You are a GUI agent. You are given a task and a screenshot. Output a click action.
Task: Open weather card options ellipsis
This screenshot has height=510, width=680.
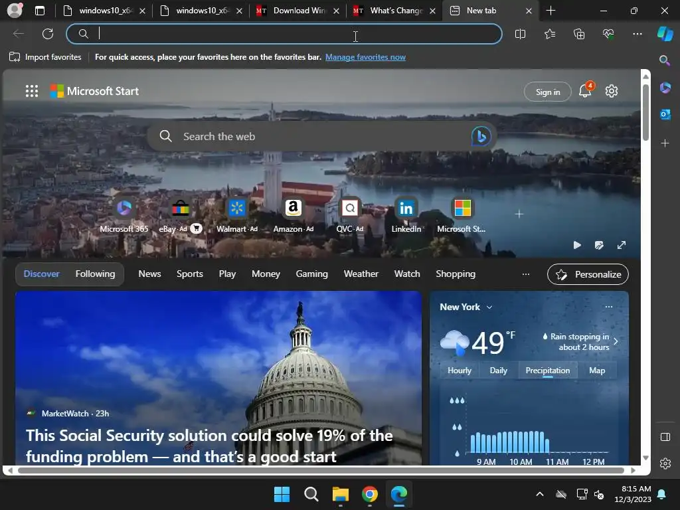click(x=608, y=307)
